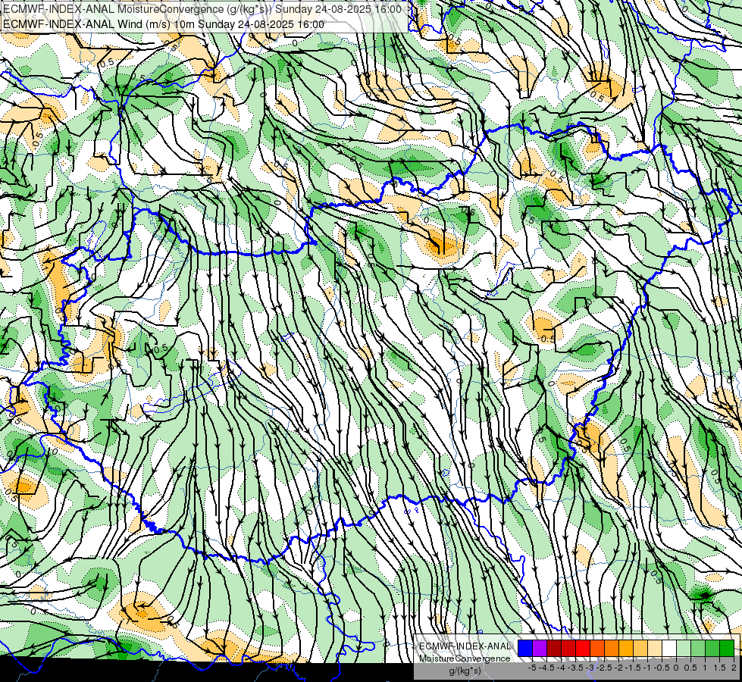Click the -3 tick label on the legend
Screen dimensions: 742x682
pos(590,668)
